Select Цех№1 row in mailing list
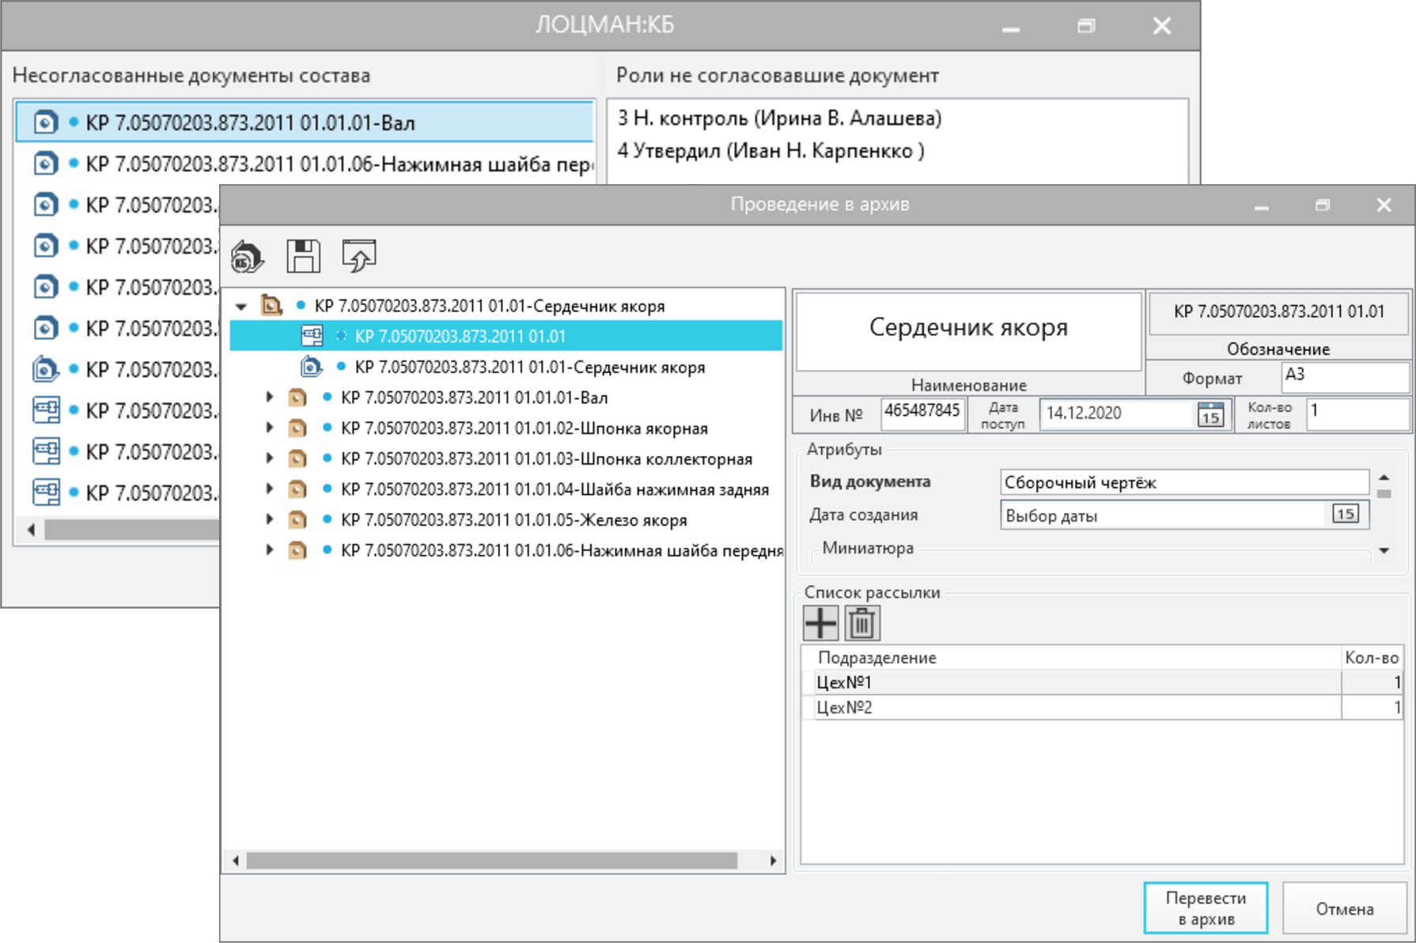 (1102, 682)
